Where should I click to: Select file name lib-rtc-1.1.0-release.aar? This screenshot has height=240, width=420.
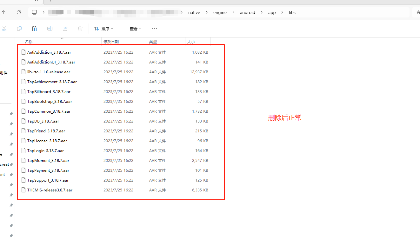click(x=49, y=72)
